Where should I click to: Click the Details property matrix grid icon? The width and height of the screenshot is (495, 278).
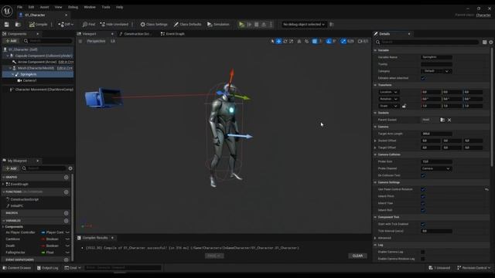point(484,42)
